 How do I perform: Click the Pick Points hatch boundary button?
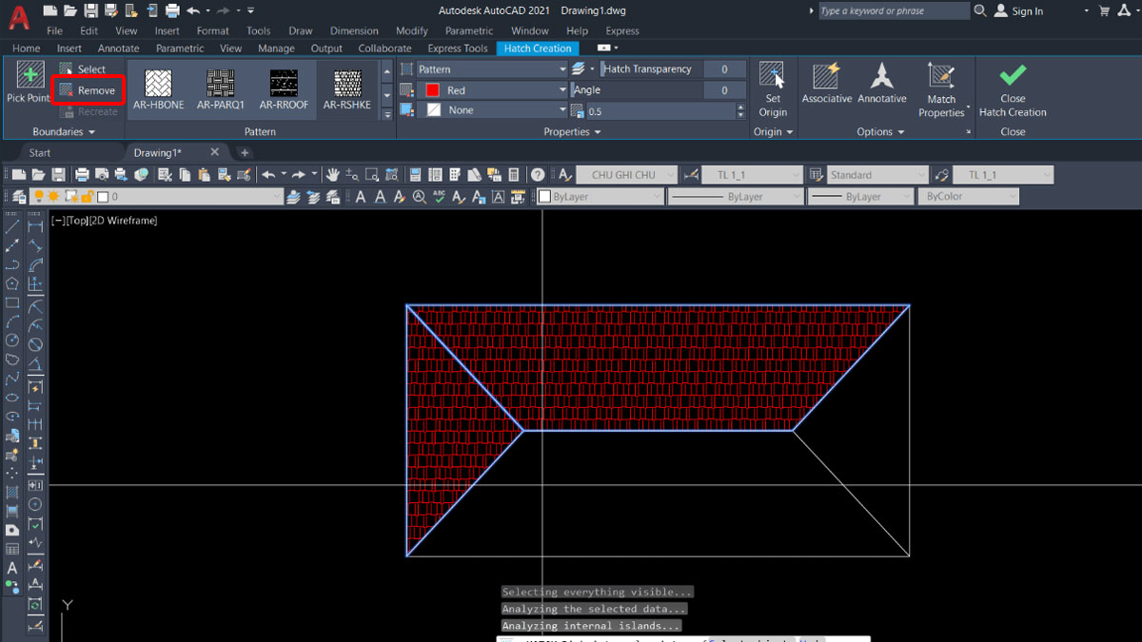[x=30, y=83]
